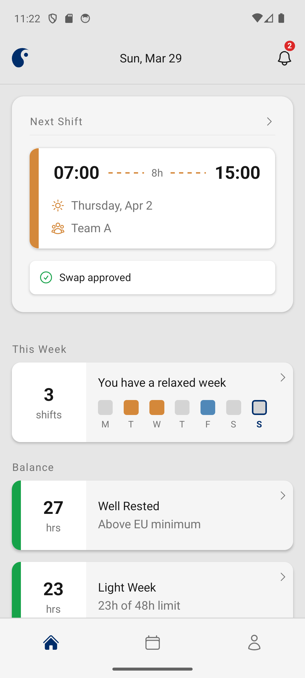Open the notifications bell icon
The width and height of the screenshot is (305, 678).
[x=284, y=58]
